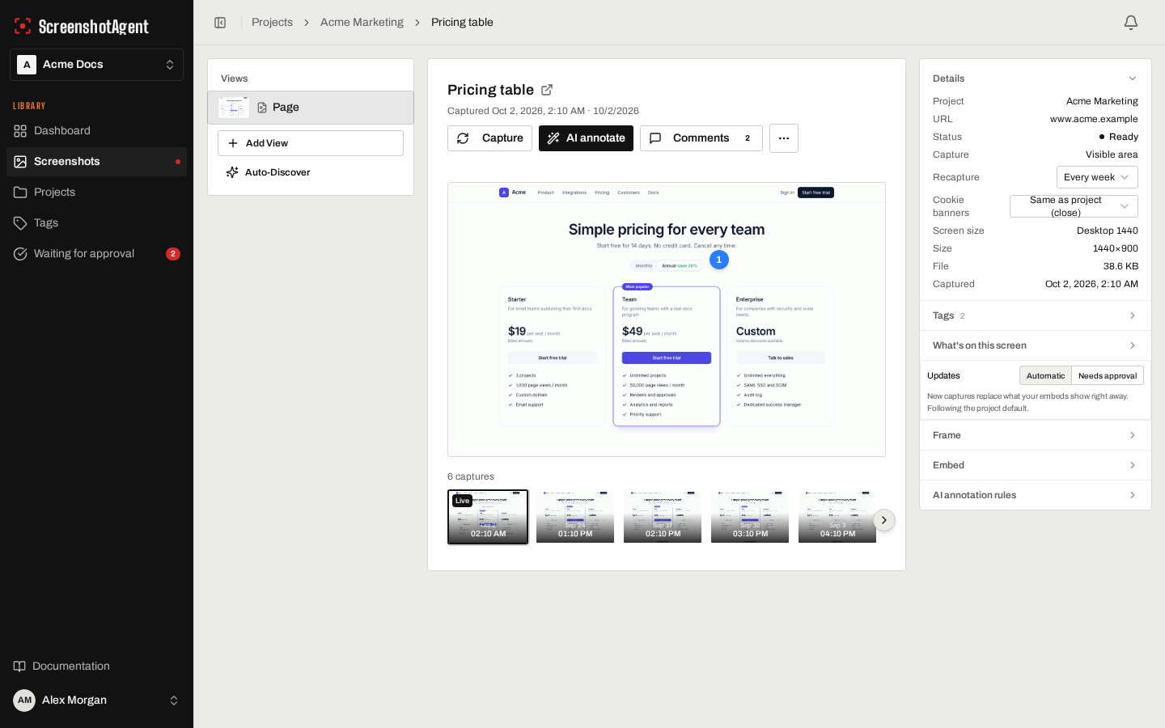This screenshot has height=728, width=1165.
Task: Open the Comments panel
Action: (x=701, y=138)
